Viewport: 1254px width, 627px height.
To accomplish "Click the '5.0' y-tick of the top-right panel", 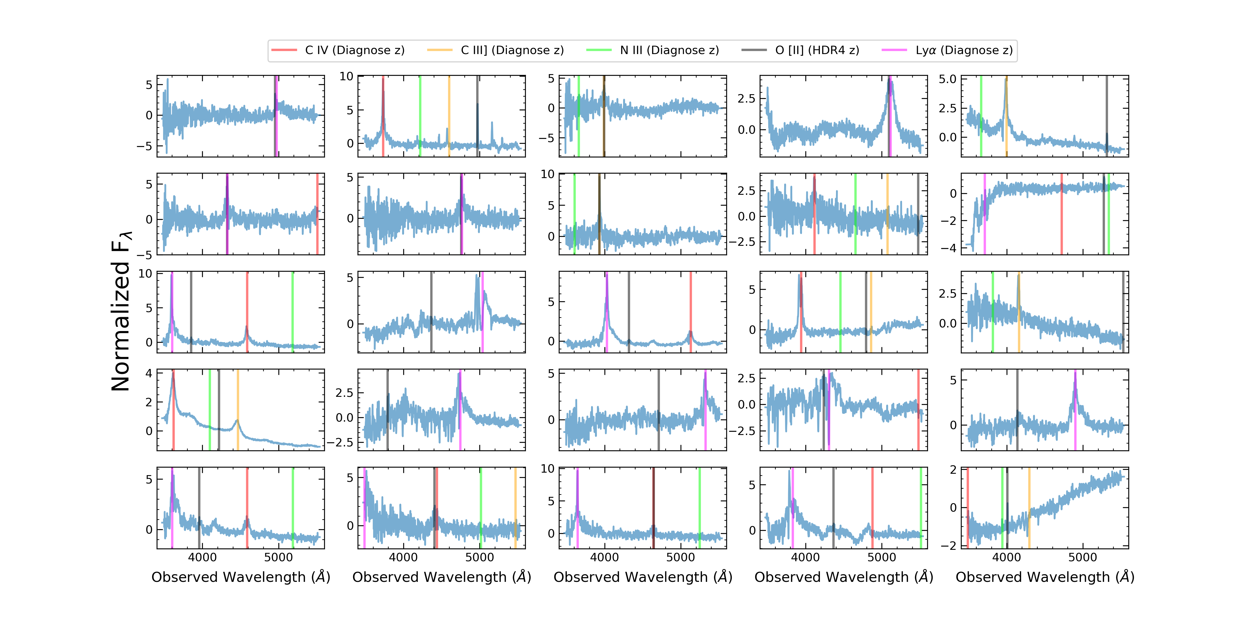I will click(947, 79).
